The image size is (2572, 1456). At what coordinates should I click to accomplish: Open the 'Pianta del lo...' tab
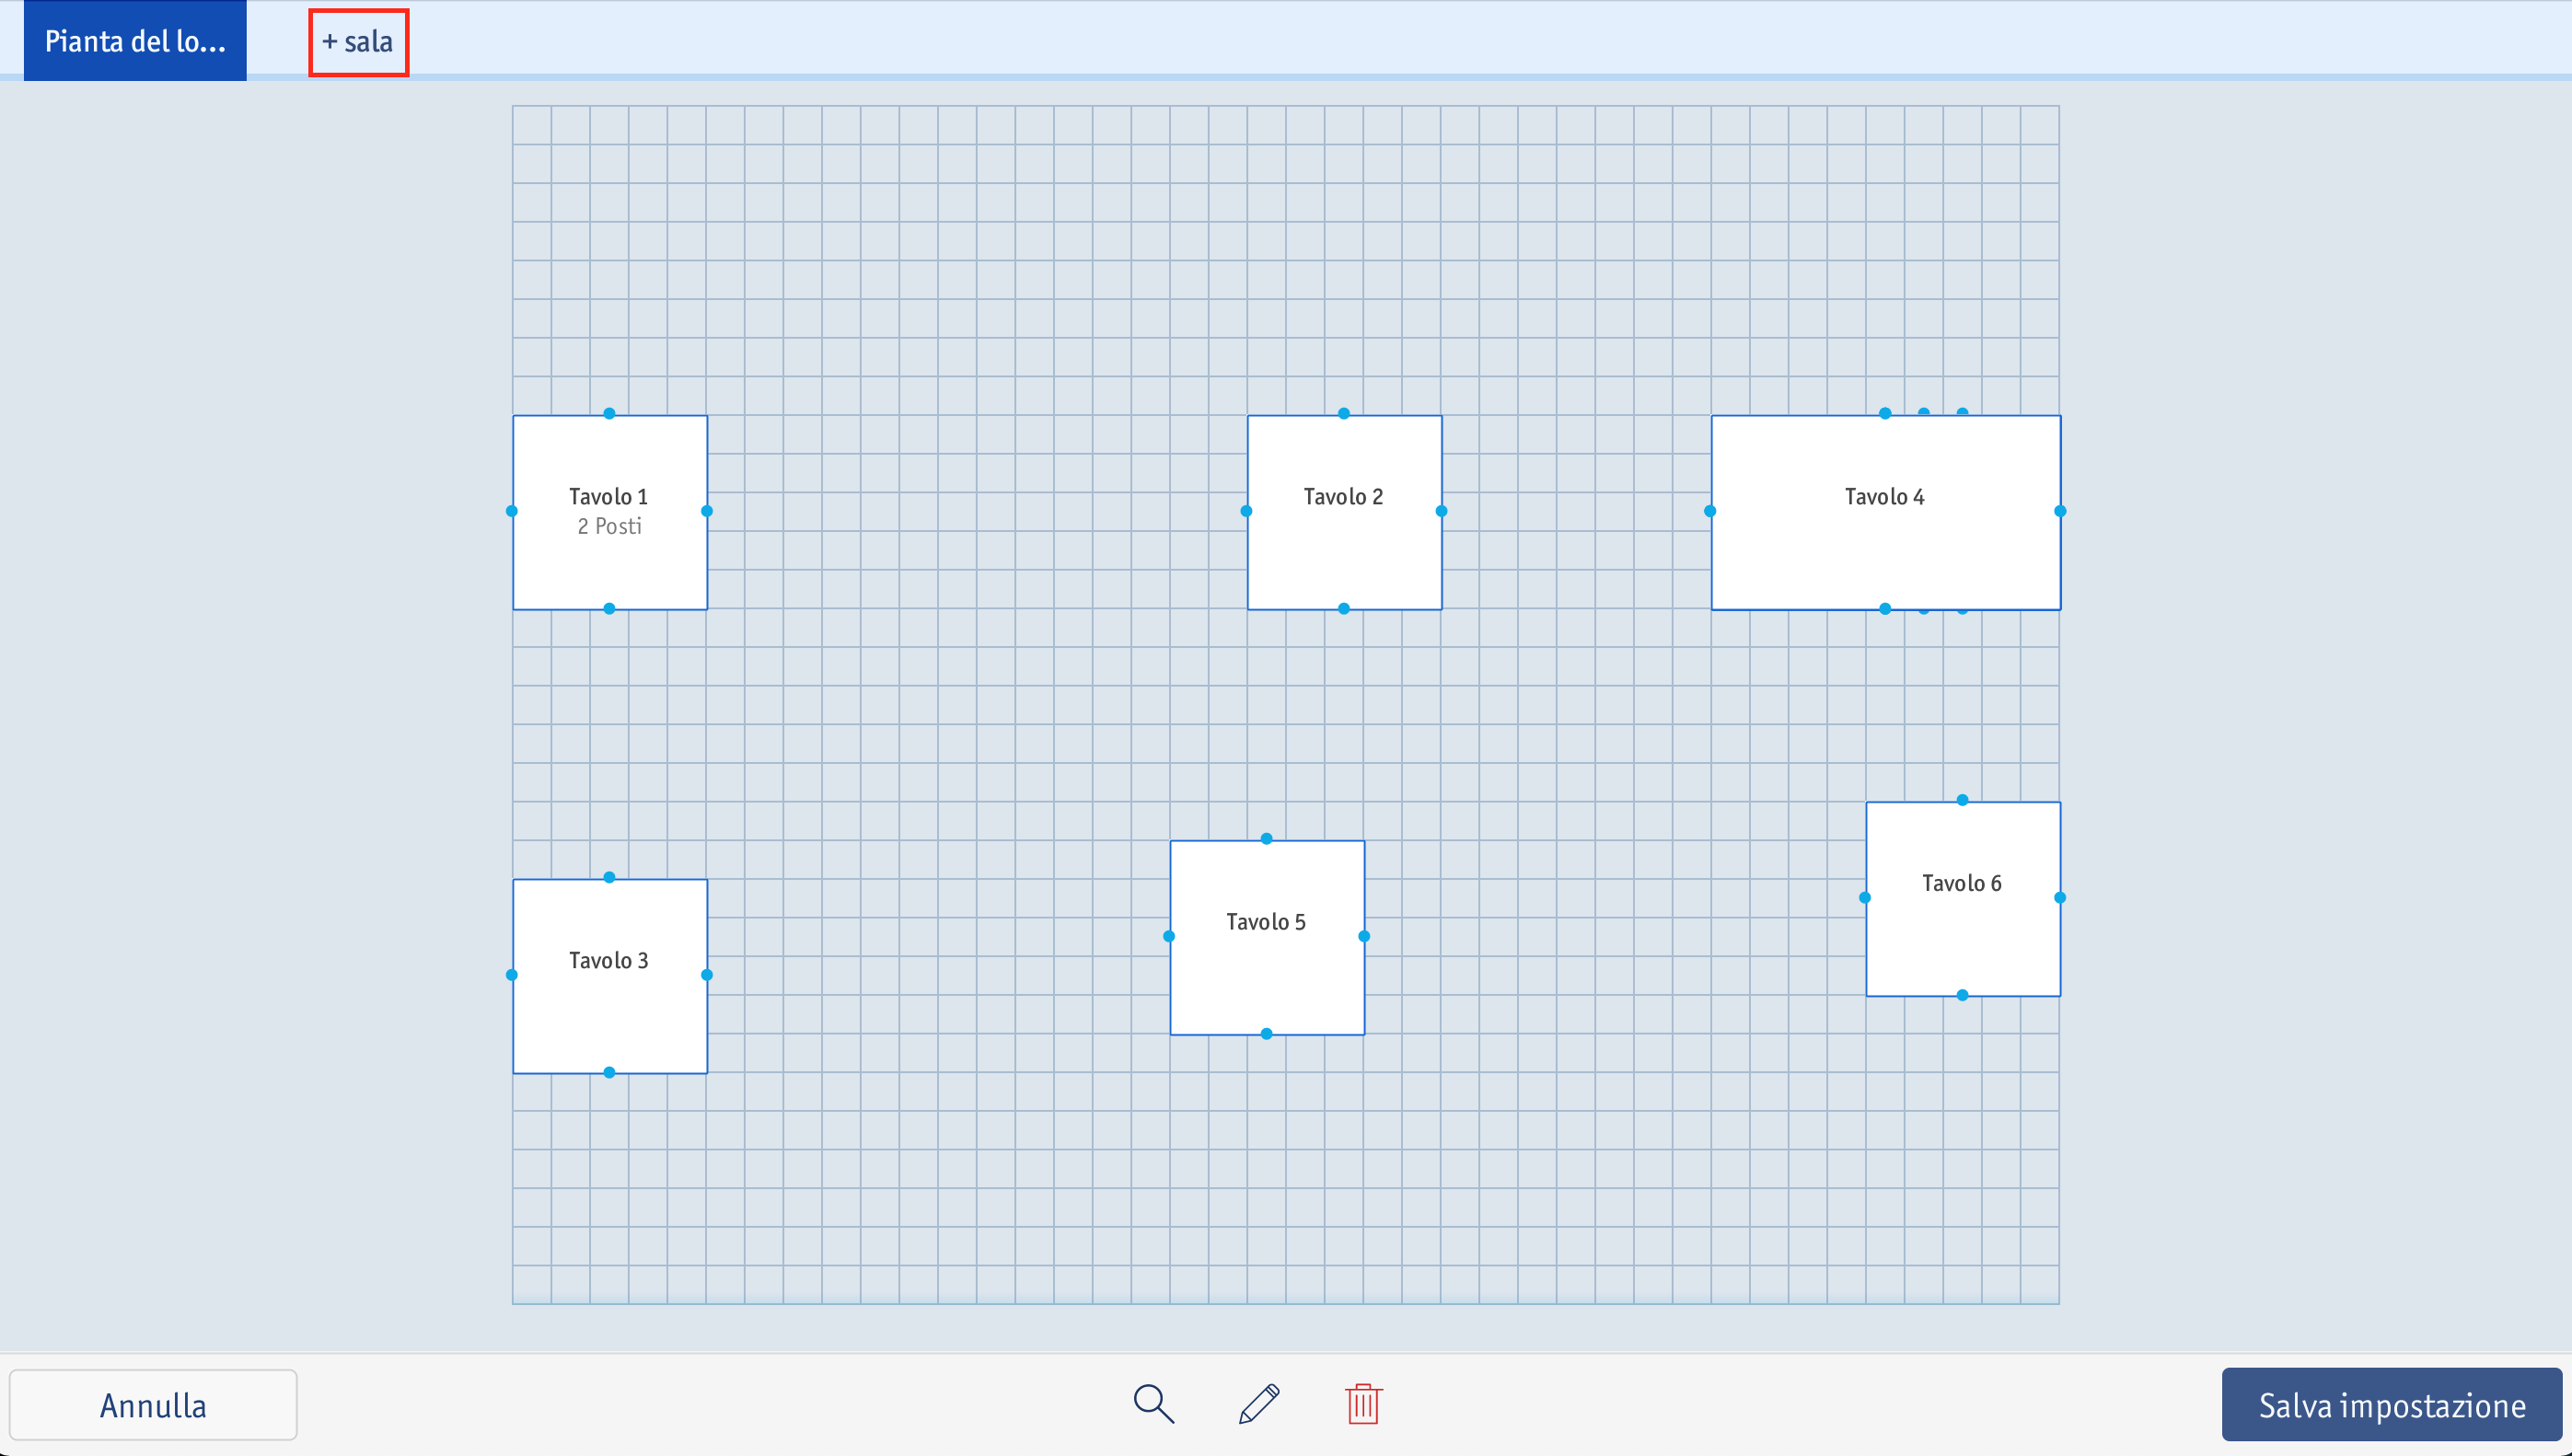point(135,41)
